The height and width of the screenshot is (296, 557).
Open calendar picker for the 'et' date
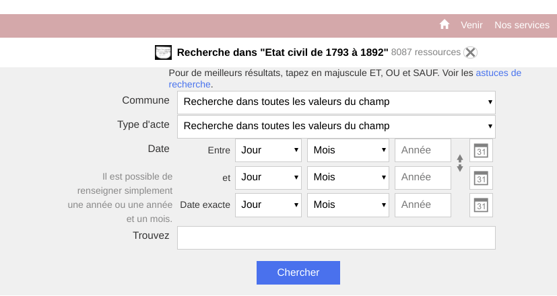coord(481,178)
